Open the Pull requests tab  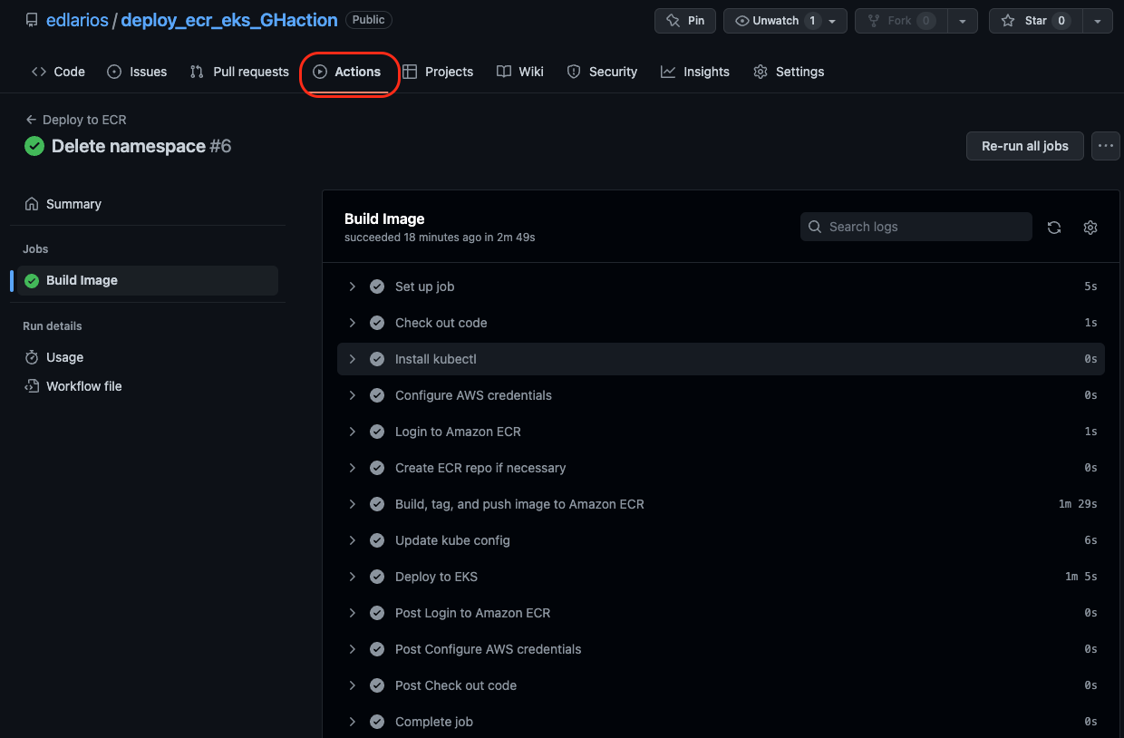[x=238, y=71]
